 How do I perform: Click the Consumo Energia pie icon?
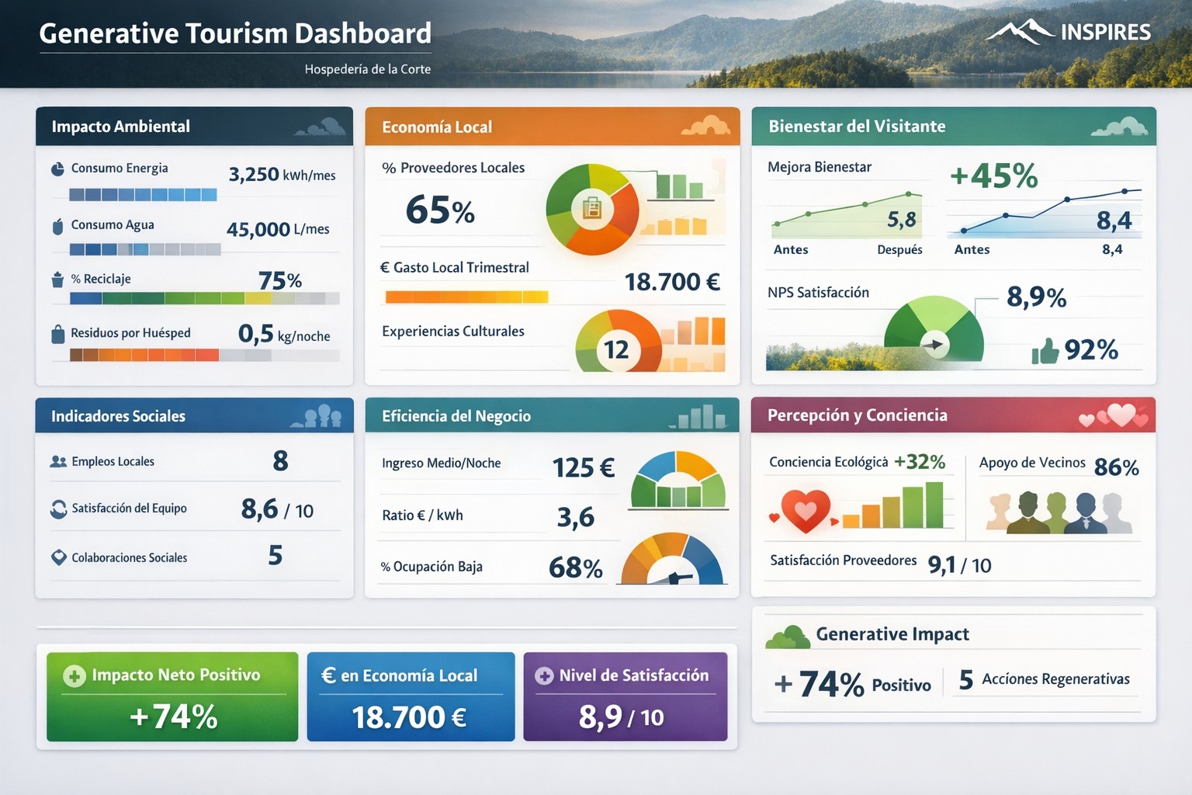[57, 169]
